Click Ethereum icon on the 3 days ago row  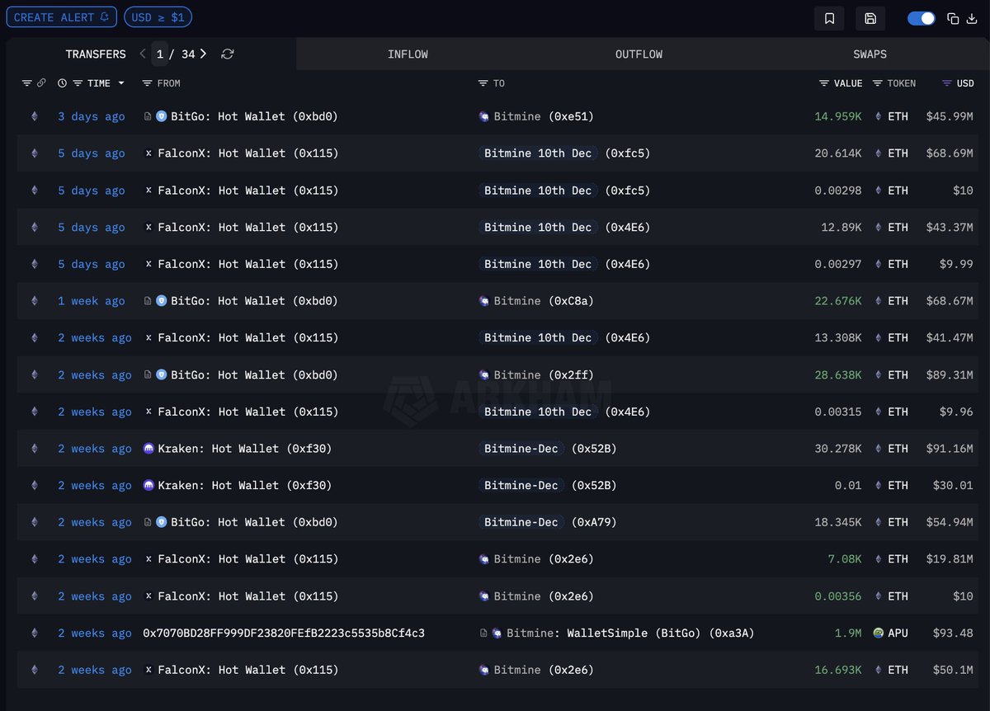34,116
